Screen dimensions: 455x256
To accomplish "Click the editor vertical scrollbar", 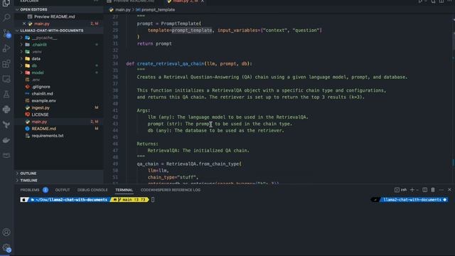I will 454,99.
